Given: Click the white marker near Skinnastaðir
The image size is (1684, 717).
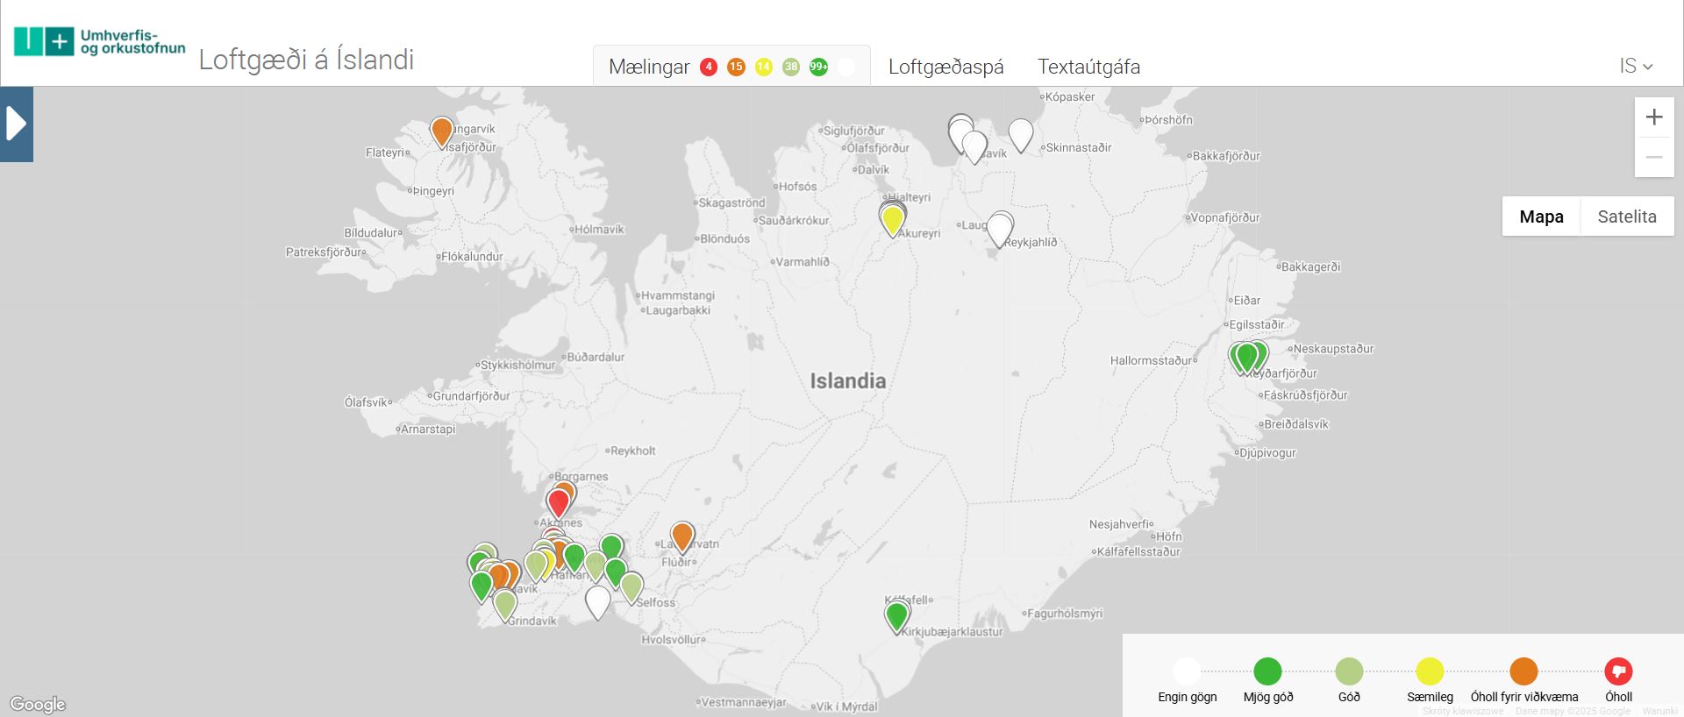Looking at the screenshot, I should click(1020, 135).
